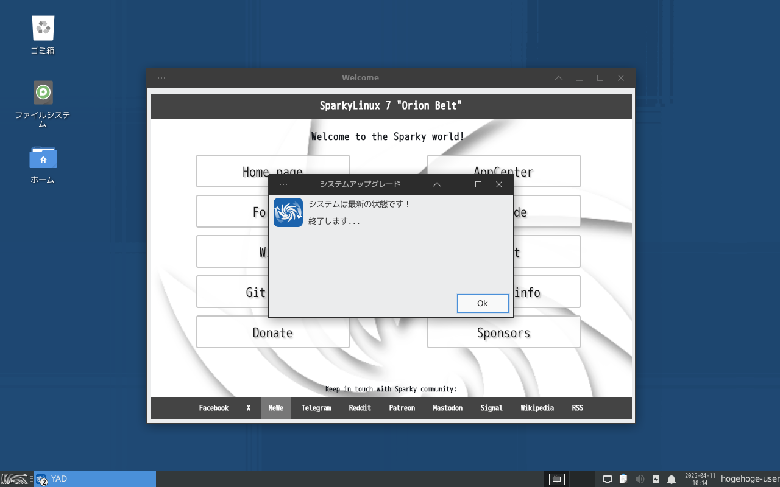The width and height of the screenshot is (780, 487).
Task: Minimize the Welcome window
Action: pos(580,78)
